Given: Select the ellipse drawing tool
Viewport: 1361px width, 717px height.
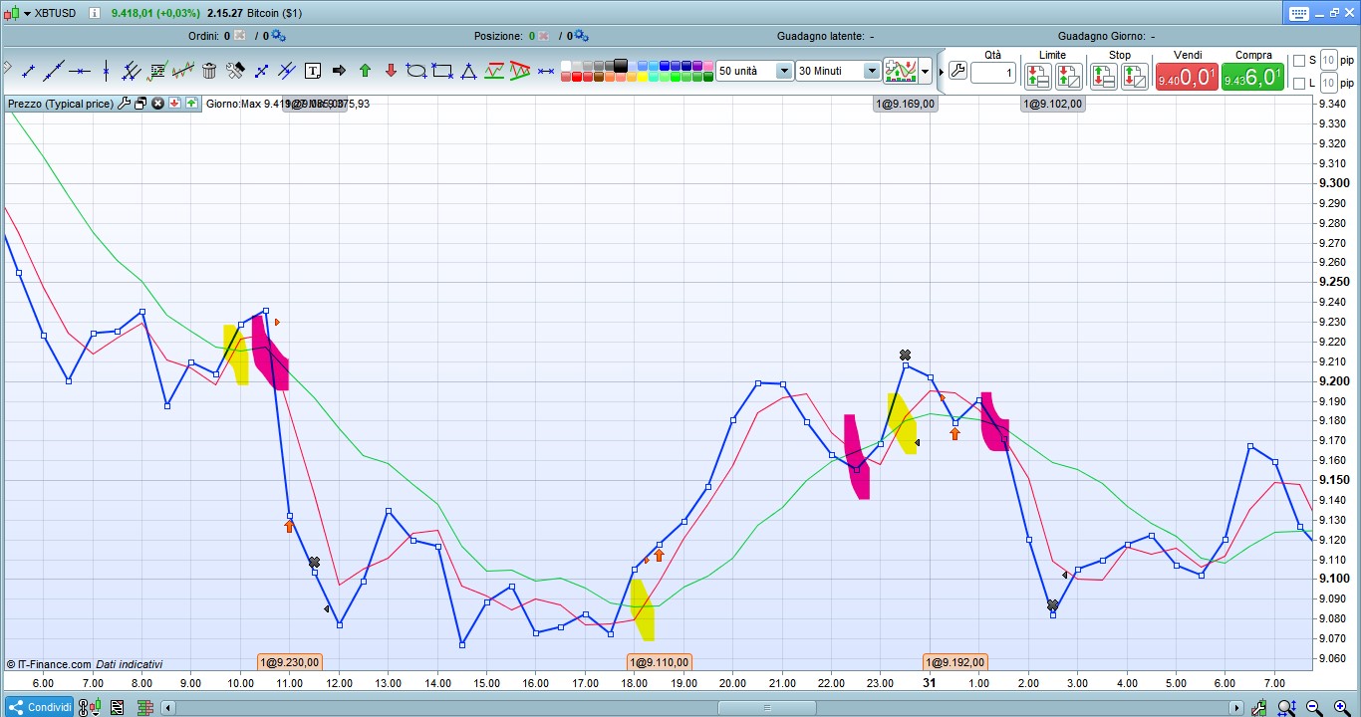Looking at the screenshot, I should click(x=415, y=71).
